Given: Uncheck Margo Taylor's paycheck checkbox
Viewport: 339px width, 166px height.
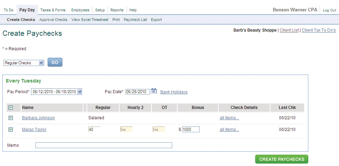Looking at the screenshot, I should (11, 130).
